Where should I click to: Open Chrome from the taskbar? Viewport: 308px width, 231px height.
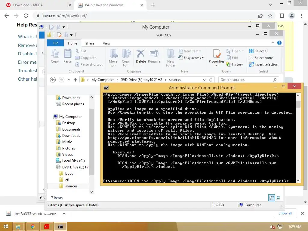(x=33, y=227)
